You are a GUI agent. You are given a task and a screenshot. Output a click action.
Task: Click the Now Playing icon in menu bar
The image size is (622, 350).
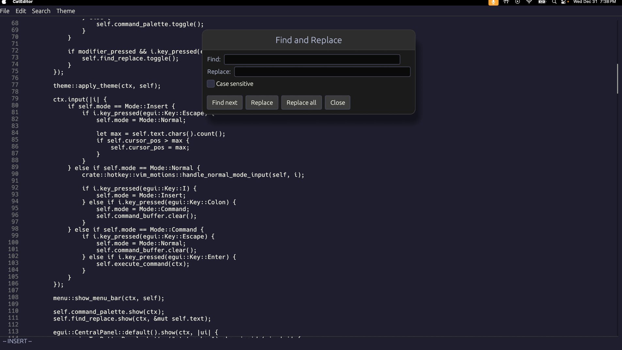518,2
